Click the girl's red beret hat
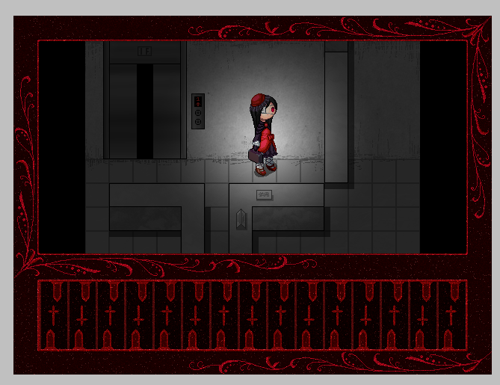The image size is (500, 385). point(258,100)
